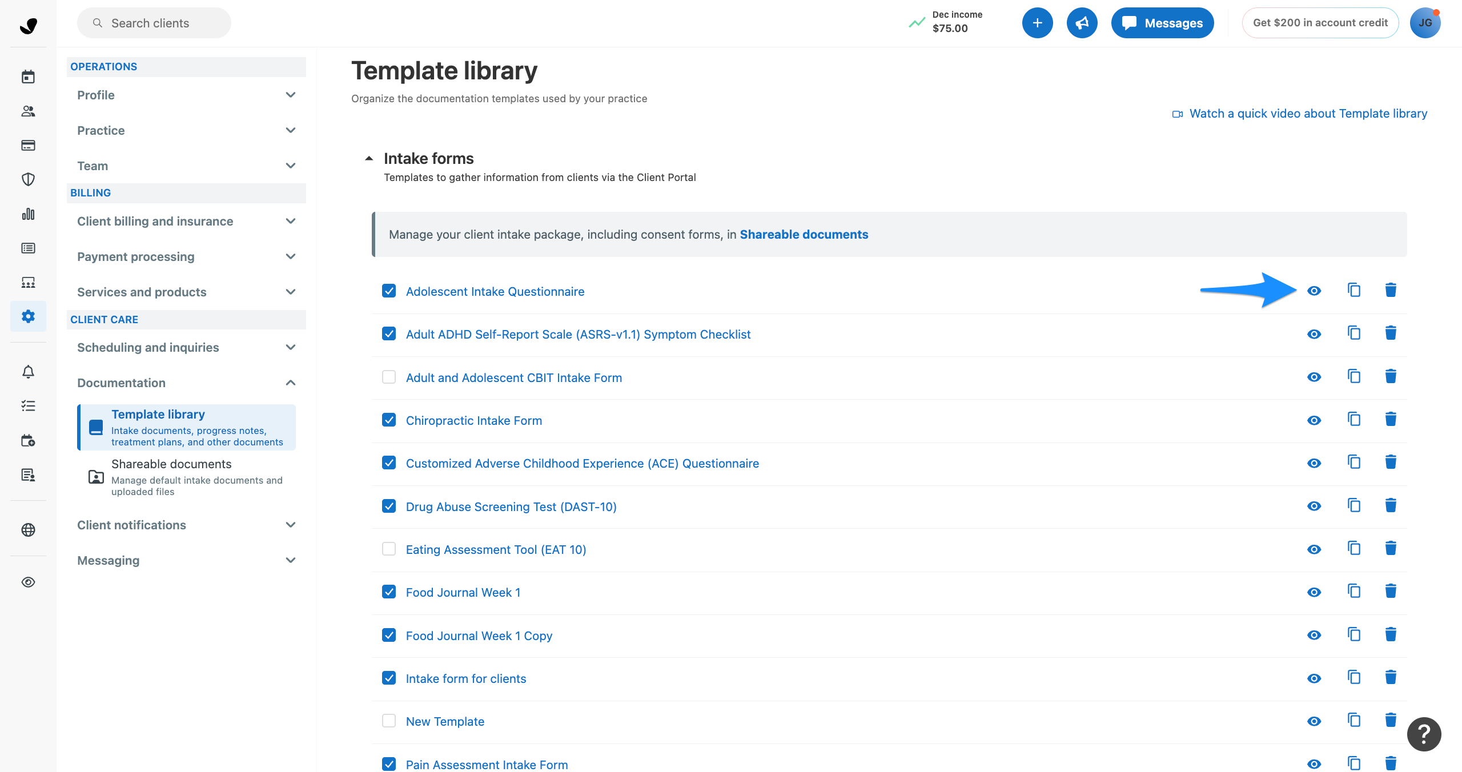Screen dimensions: 1462x772
Task: Open the analytics bar chart icon
Action: click(28, 214)
